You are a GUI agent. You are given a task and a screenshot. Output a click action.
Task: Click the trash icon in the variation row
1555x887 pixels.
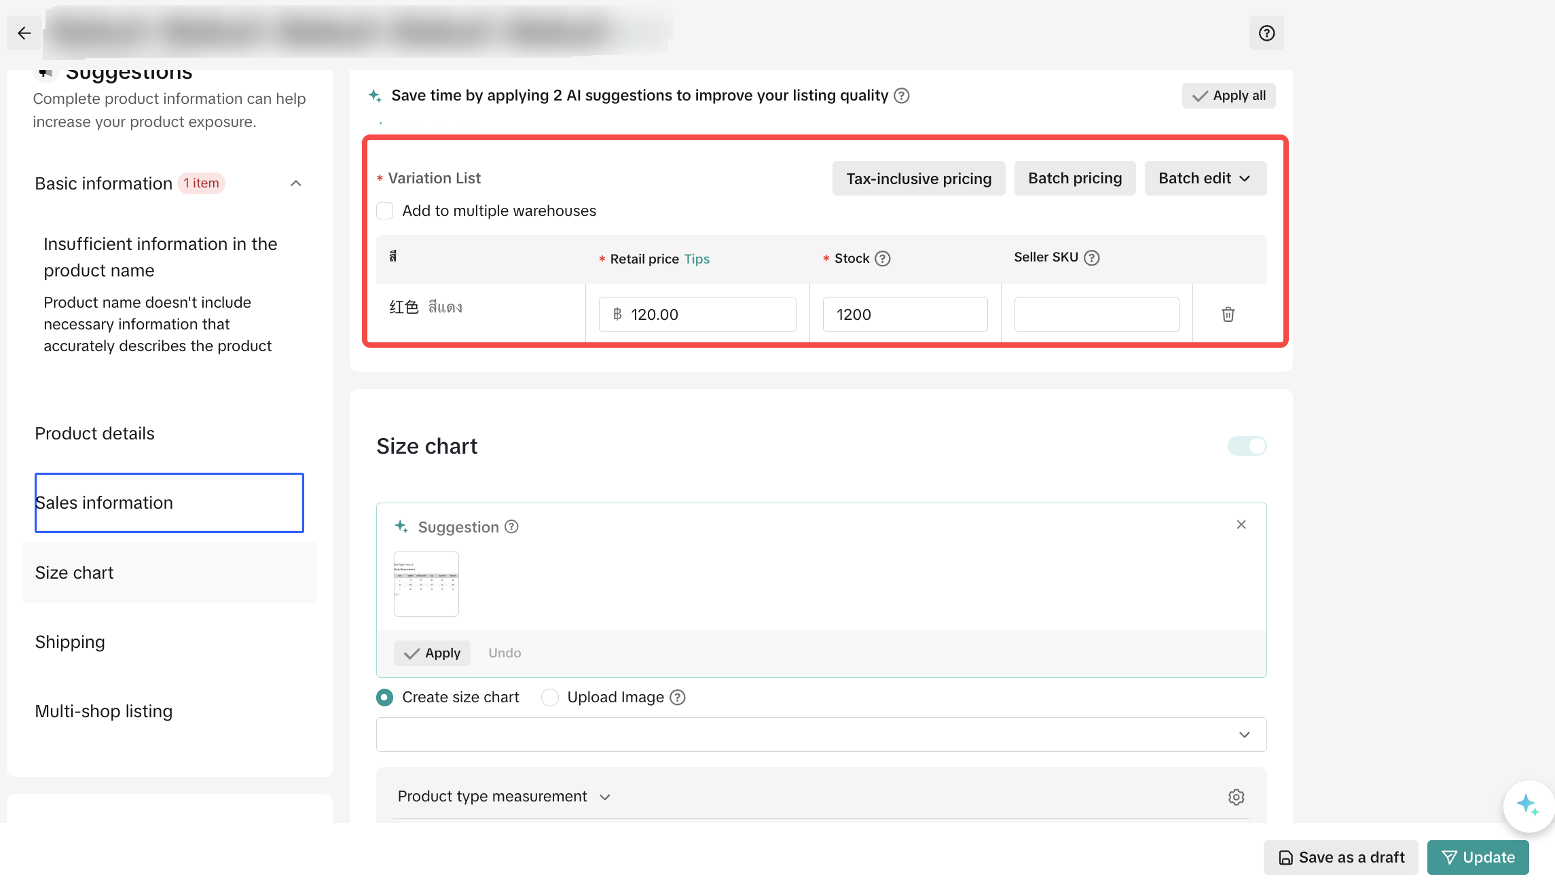click(x=1228, y=314)
